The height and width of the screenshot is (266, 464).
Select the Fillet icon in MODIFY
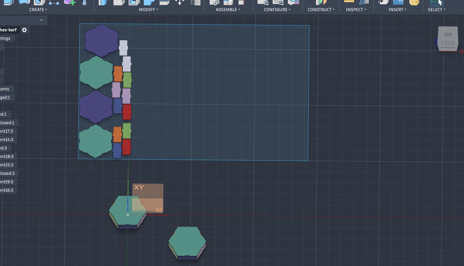[119, 2]
